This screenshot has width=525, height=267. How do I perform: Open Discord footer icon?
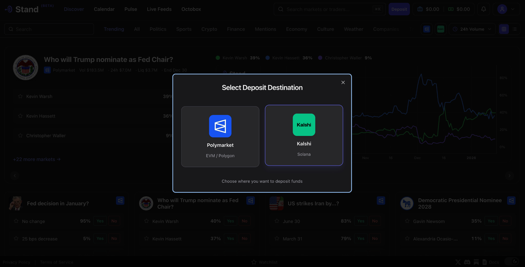click(x=467, y=262)
